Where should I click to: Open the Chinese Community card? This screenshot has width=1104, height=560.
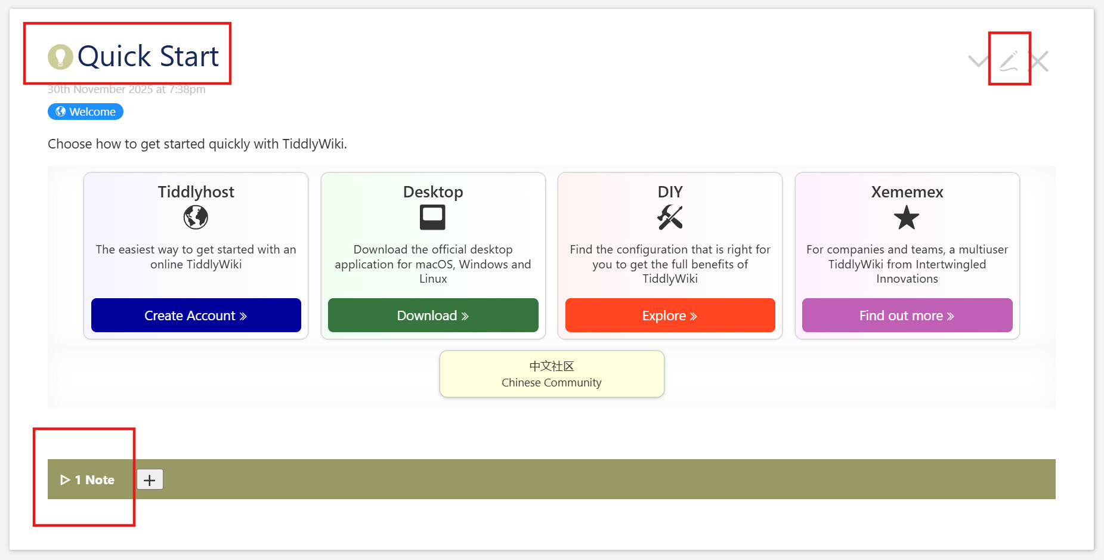click(552, 374)
